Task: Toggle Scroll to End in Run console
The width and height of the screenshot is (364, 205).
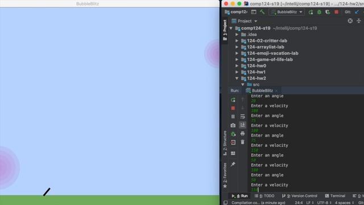Action: tap(243, 125)
